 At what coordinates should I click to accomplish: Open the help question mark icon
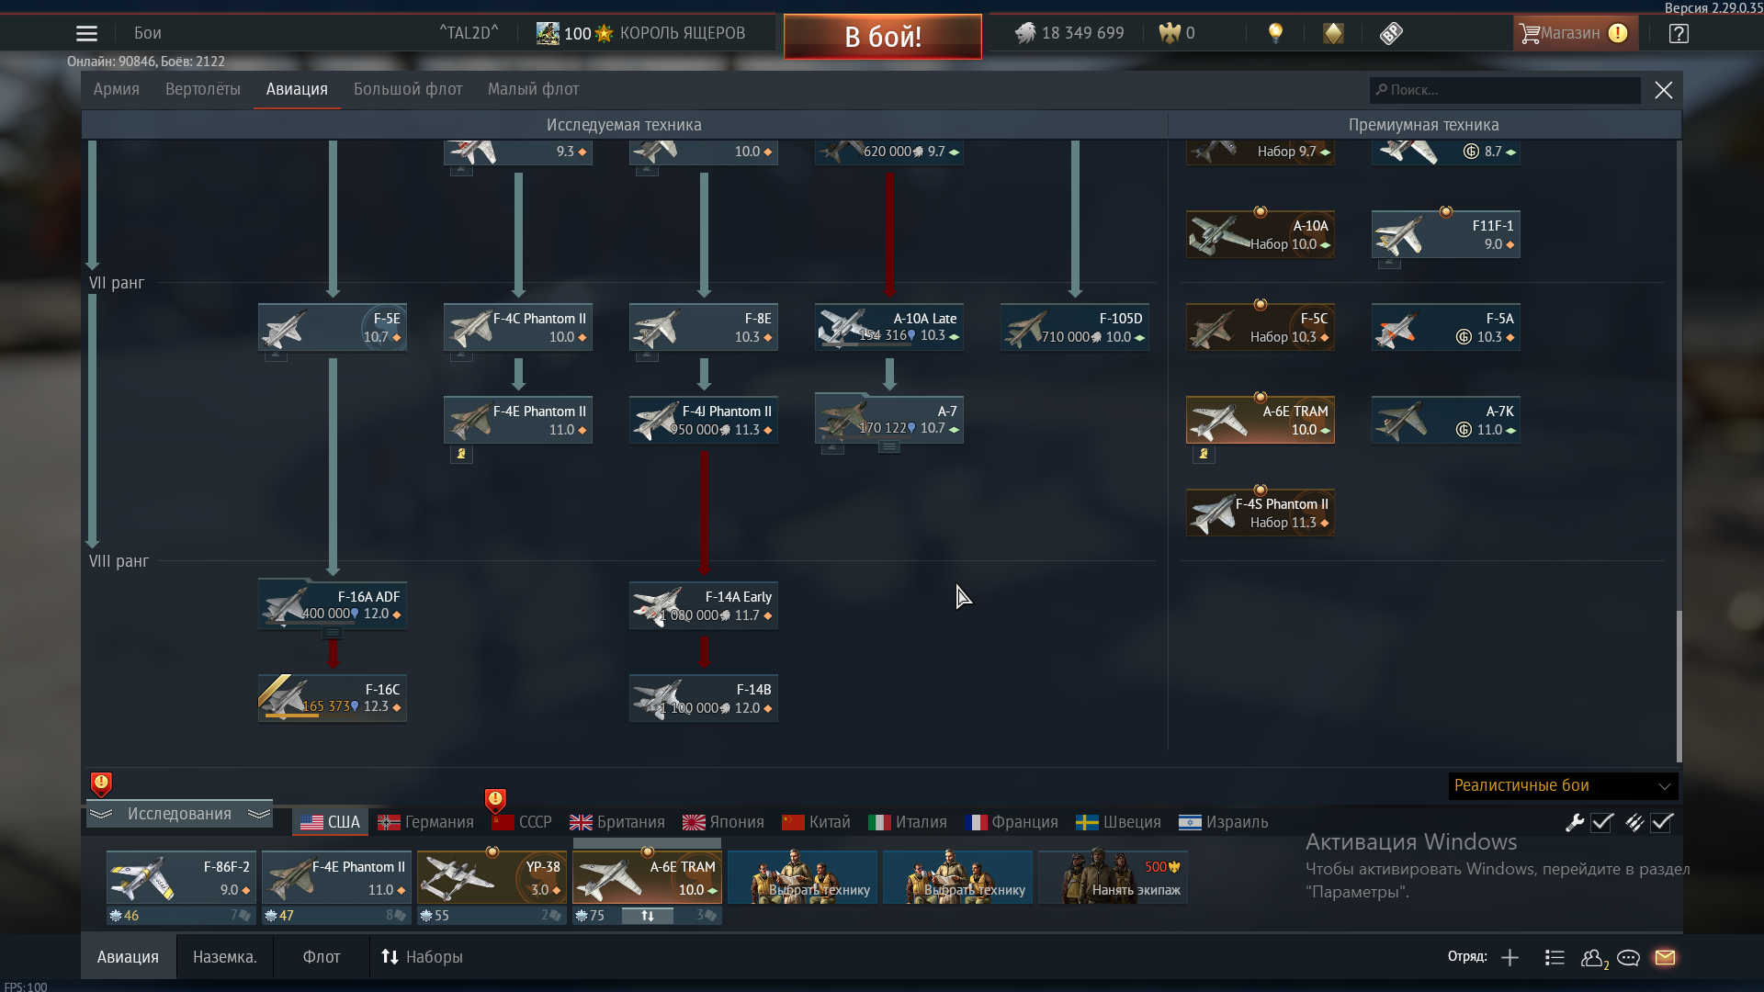click(1679, 33)
